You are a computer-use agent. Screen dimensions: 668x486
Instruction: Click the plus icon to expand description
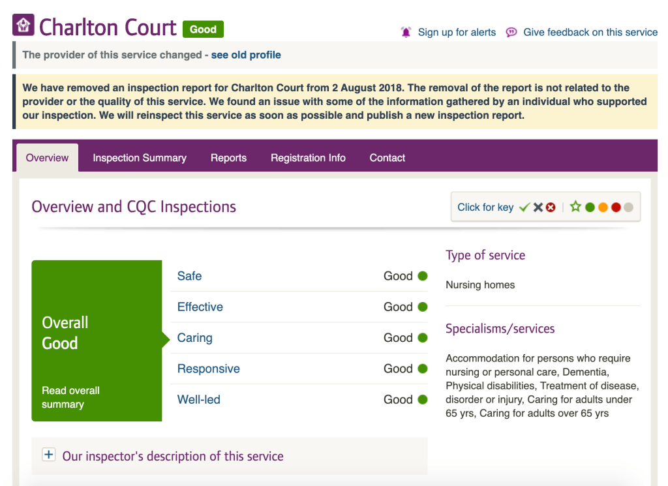click(48, 455)
